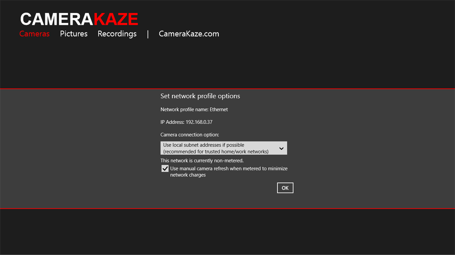The width and height of the screenshot is (455, 255).
Task: Click the dropdown chevron arrow icon
Action: pos(281,148)
